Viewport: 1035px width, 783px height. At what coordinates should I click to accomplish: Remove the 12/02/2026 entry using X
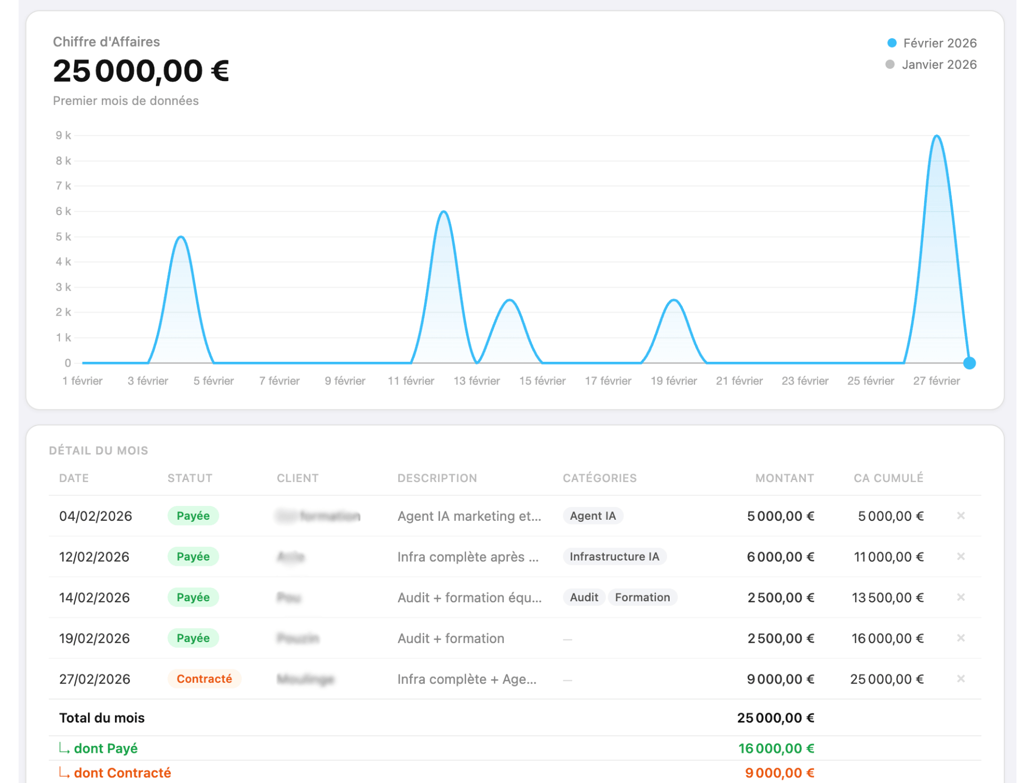(960, 556)
